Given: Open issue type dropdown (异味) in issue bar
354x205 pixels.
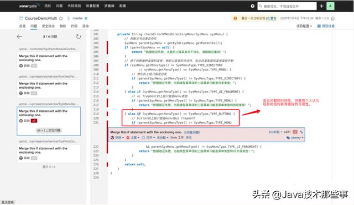Looking at the screenshot, I should pyautogui.click(x=119, y=137).
